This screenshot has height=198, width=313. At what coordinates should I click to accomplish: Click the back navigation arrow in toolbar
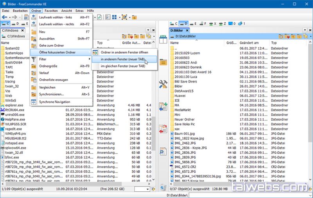[x=5, y=17]
